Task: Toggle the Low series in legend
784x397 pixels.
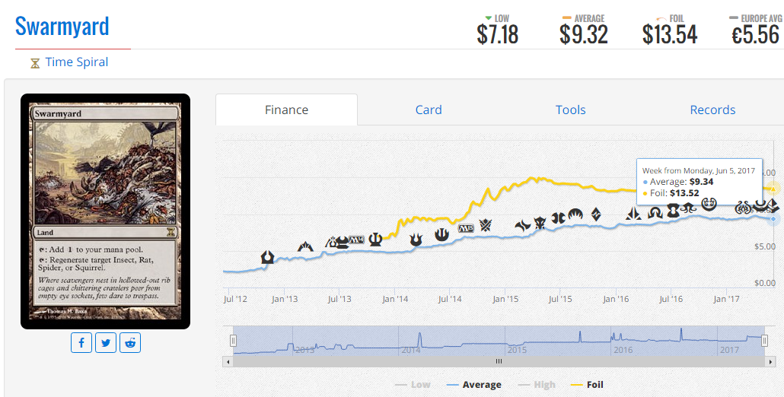Action: click(413, 385)
